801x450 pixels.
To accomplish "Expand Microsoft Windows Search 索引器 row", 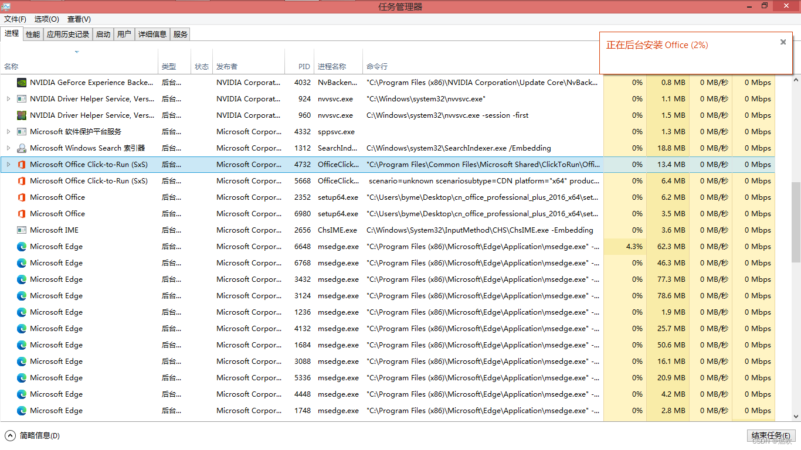I will (x=8, y=148).
